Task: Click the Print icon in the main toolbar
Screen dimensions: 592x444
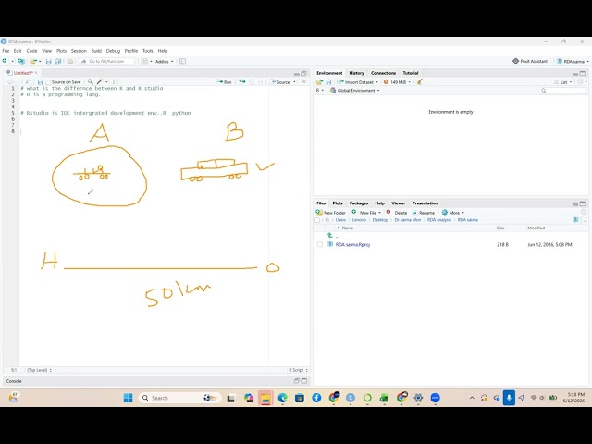Action: pyautogui.click(x=70, y=61)
